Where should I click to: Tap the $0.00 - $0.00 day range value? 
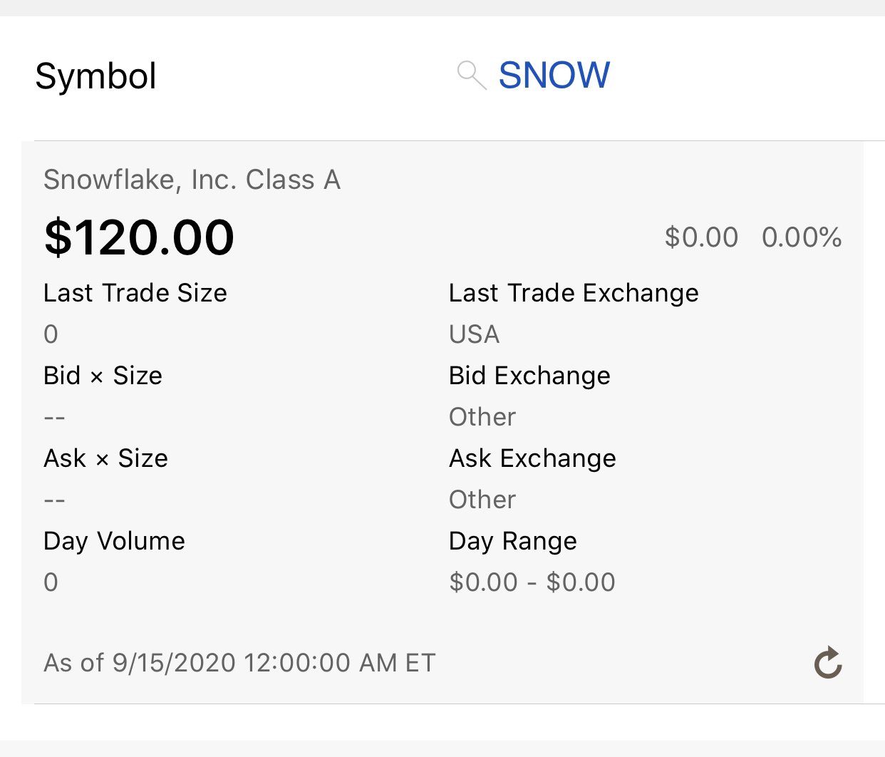tap(532, 582)
